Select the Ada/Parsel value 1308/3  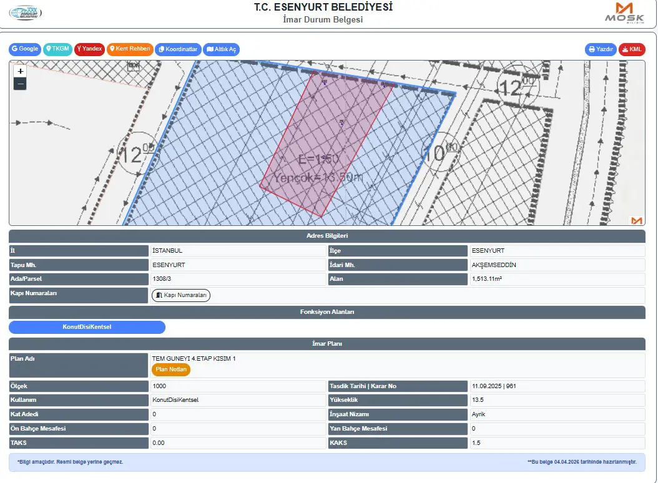[x=162, y=279]
